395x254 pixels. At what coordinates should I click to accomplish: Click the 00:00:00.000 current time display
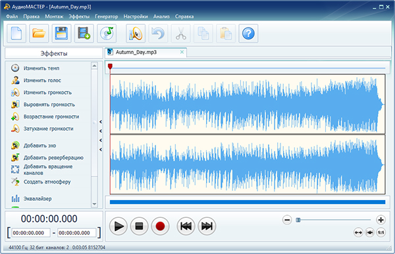point(49,218)
